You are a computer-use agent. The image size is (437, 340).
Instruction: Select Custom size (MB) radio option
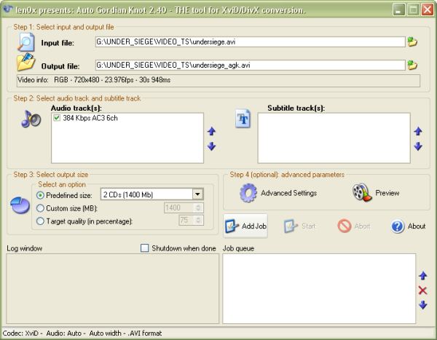40,208
